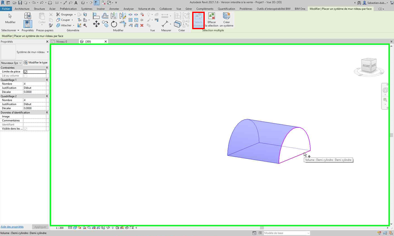Open the Architecture ribbon tab
The height and width of the screenshot is (236, 394).
(x=22, y=9)
